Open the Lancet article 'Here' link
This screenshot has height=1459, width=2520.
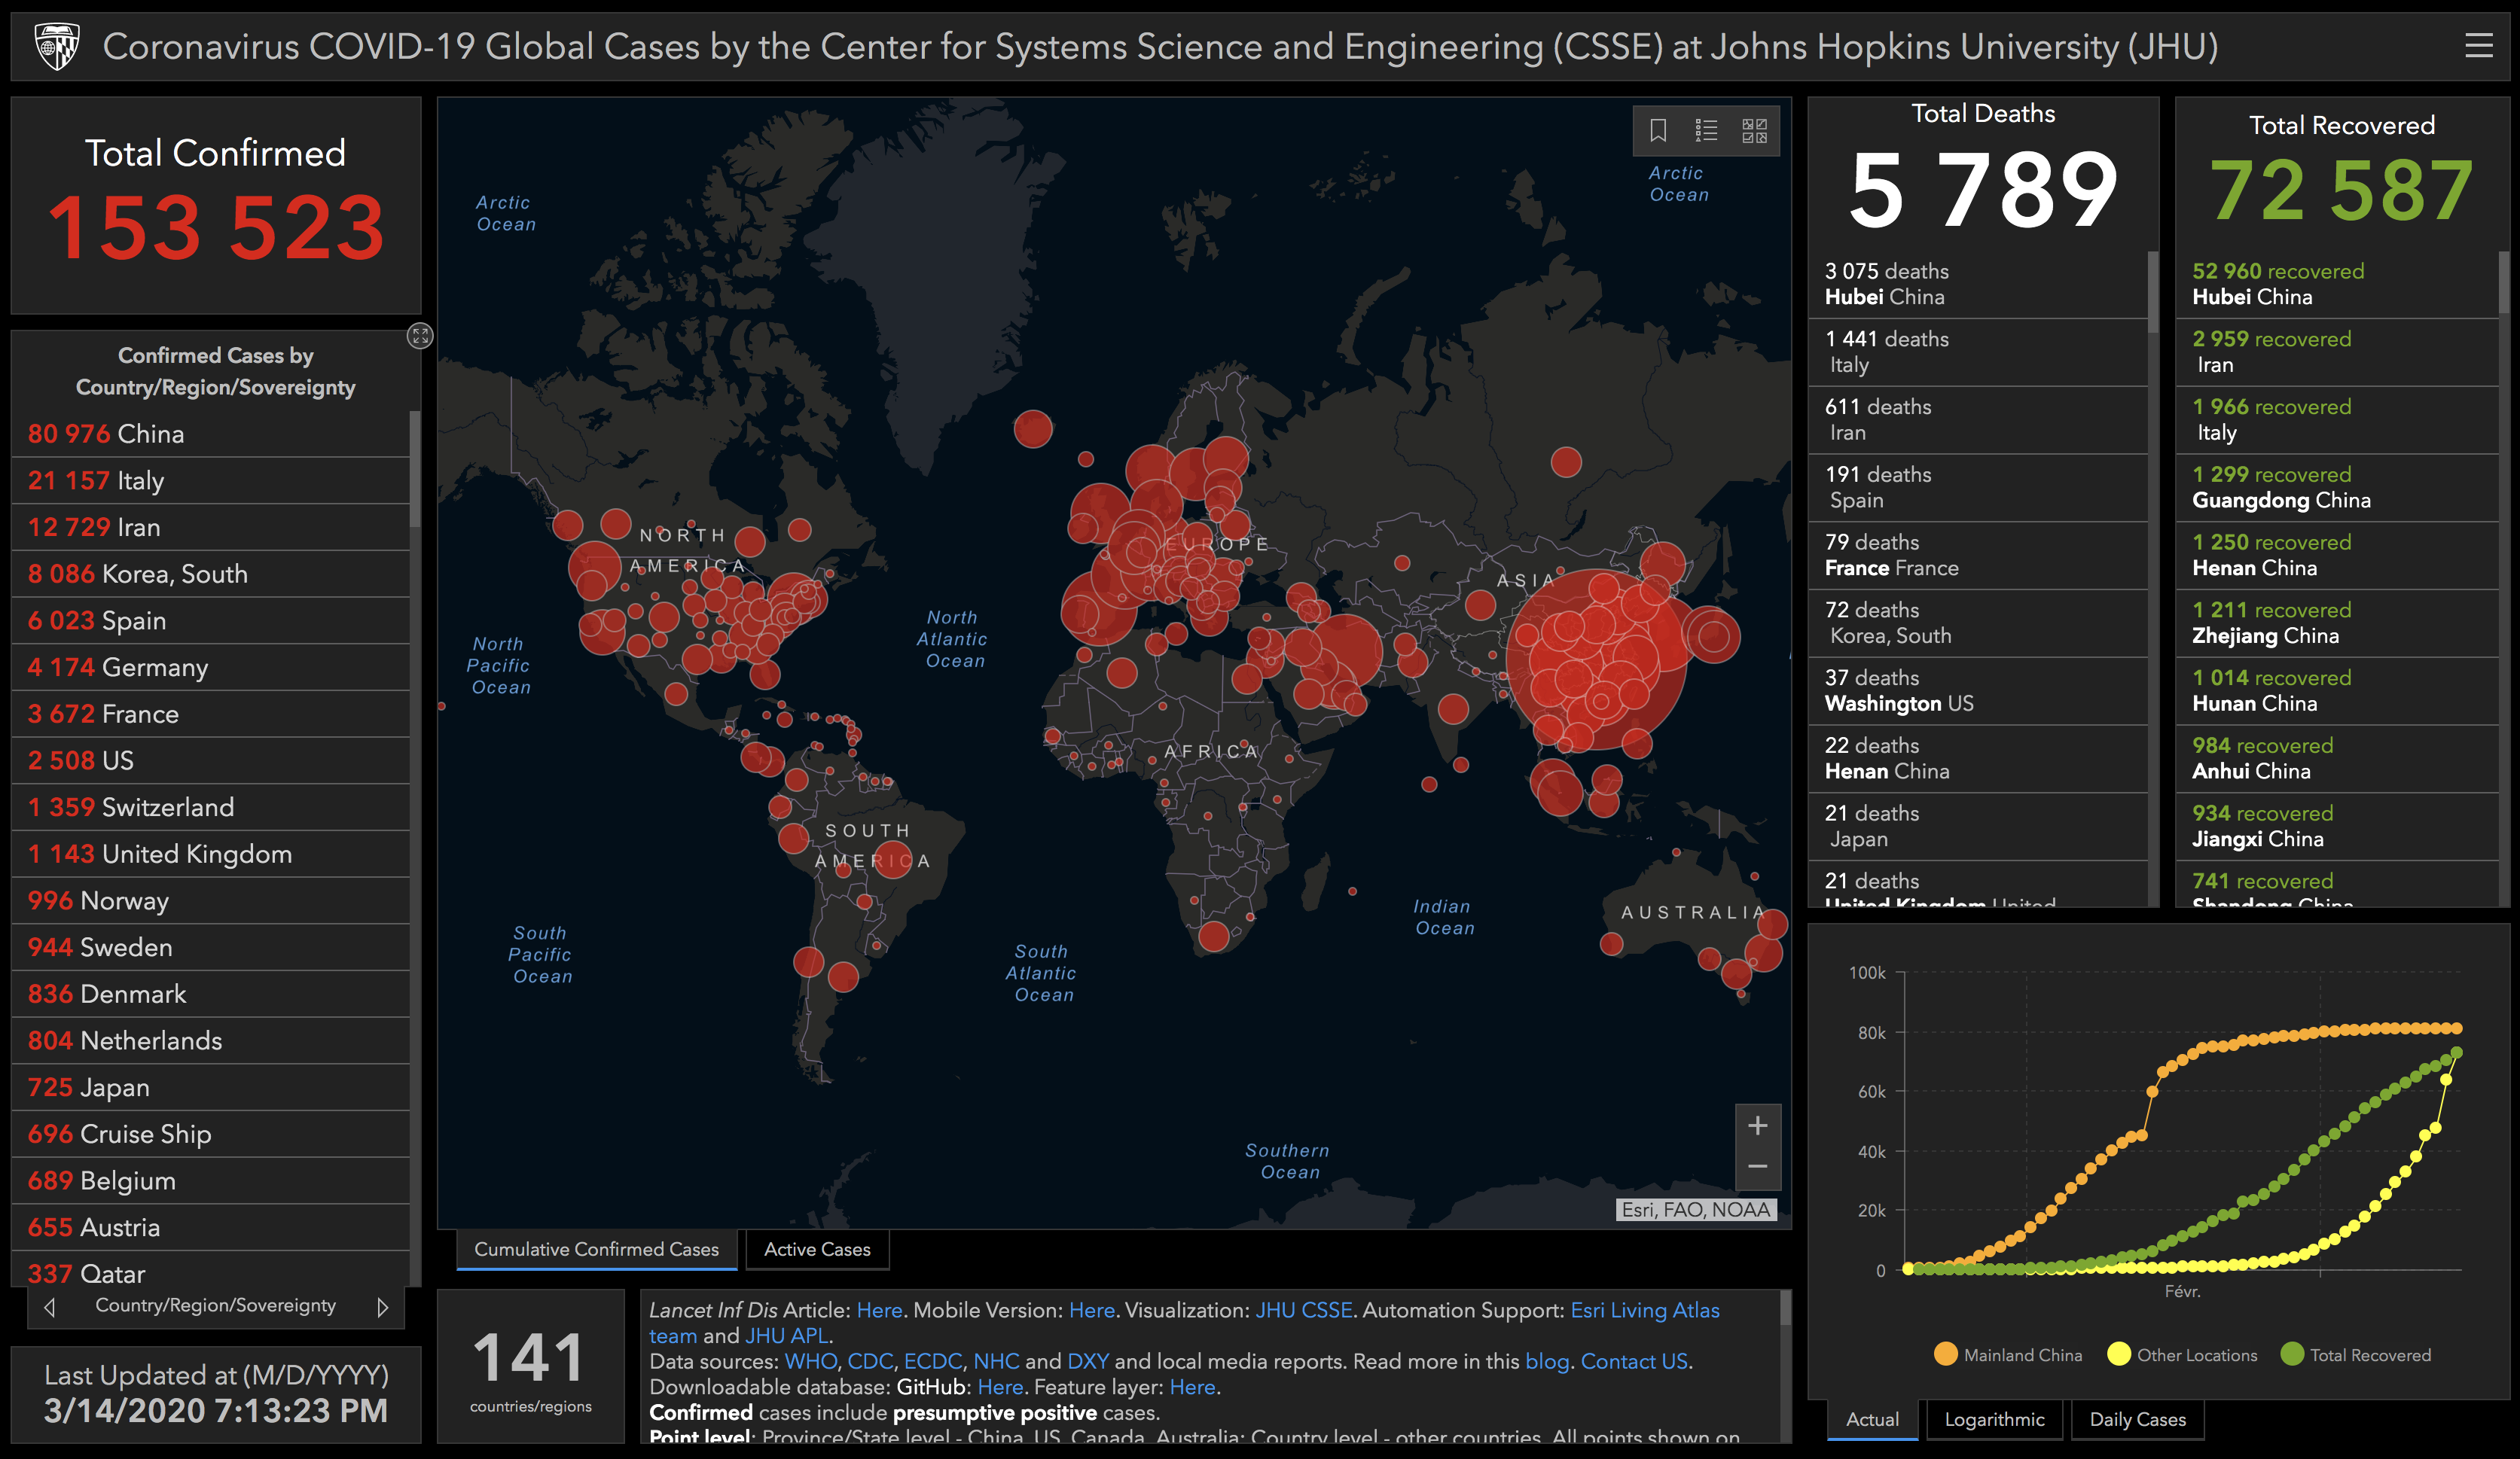pos(879,1310)
